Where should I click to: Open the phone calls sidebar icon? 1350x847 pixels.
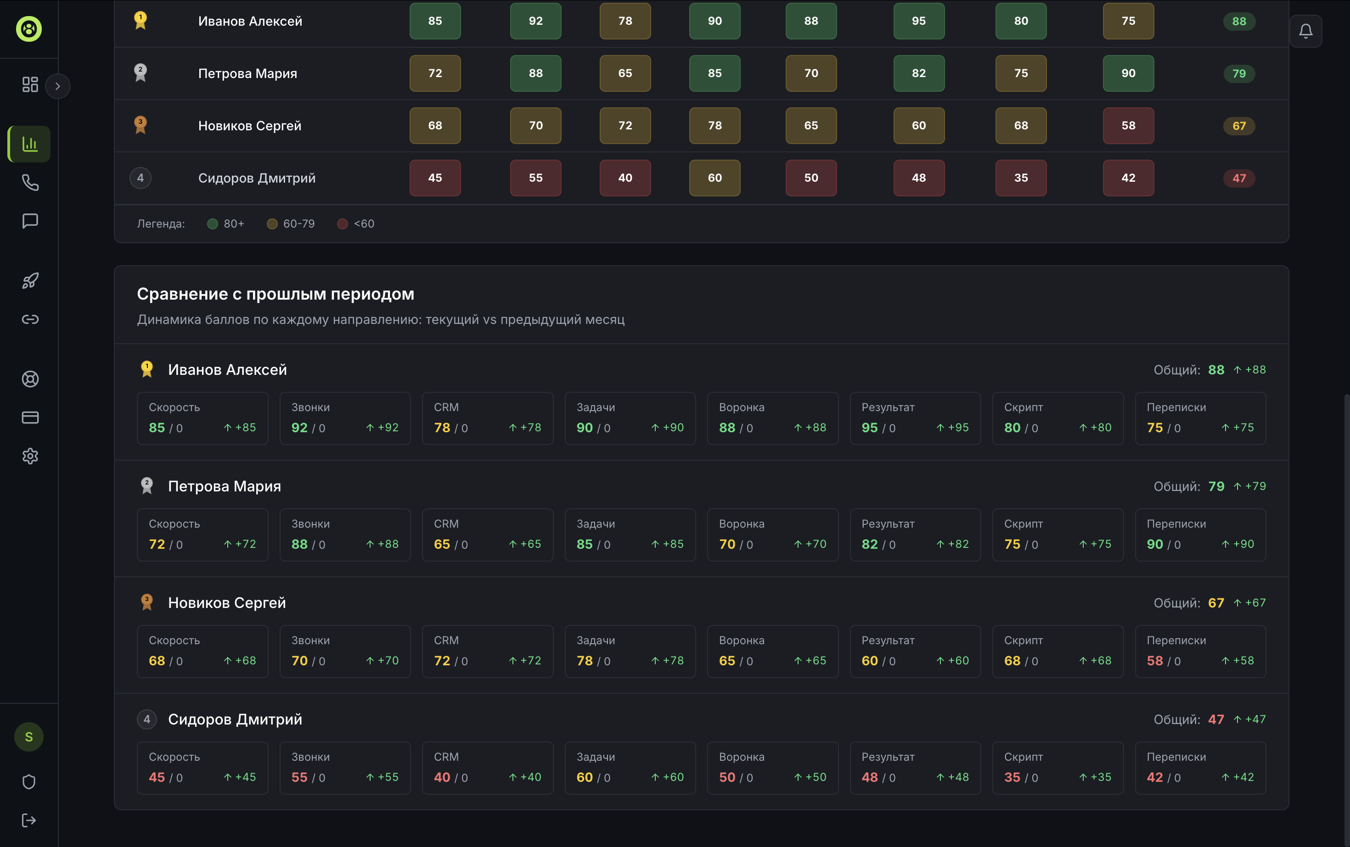coord(30,183)
